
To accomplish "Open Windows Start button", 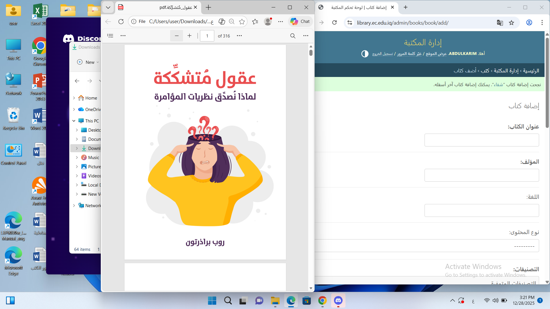I will tap(212, 301).
